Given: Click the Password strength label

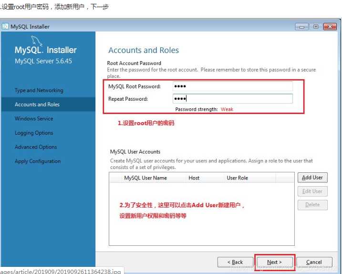Looking at the screenshot, I should click(x=197, y=109).
